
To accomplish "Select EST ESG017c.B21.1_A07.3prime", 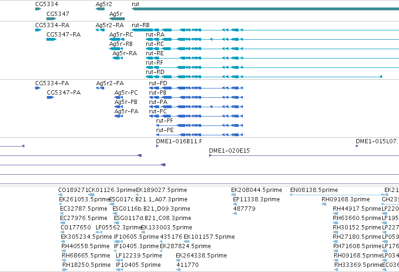I will [x=148, y=199].
